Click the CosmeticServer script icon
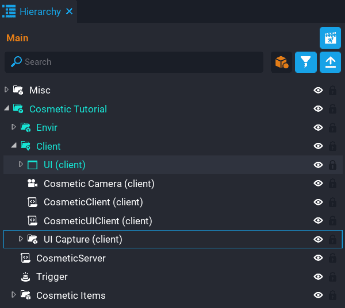345x308 pixels. 25,258
